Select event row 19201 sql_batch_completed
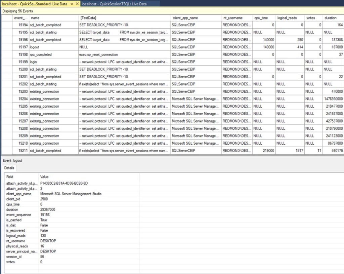 (173, 77)
